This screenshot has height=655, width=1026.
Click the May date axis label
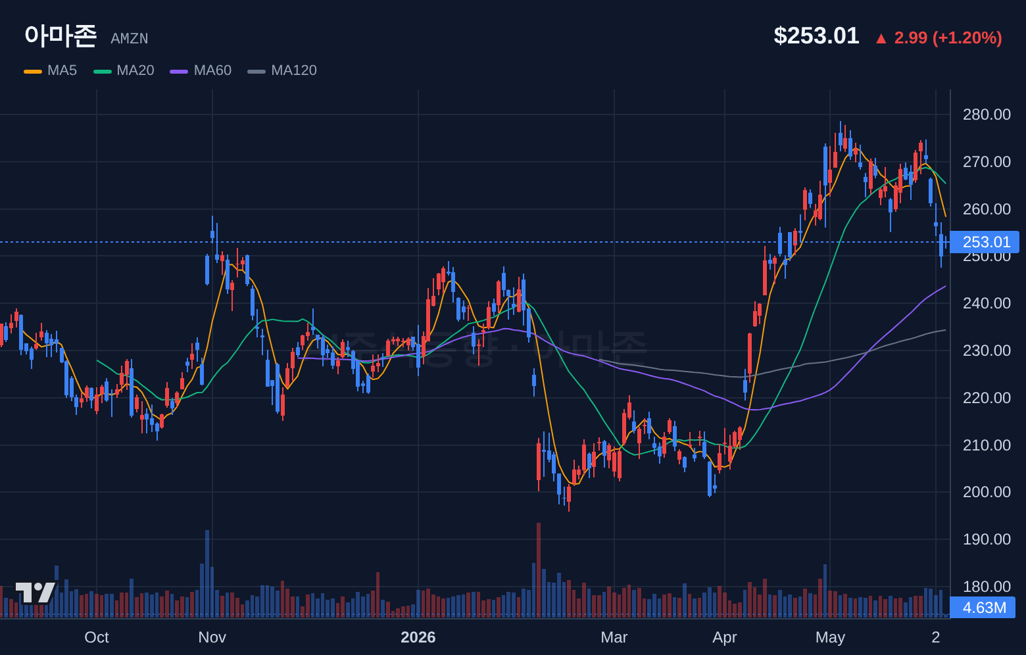coord(830,637)
